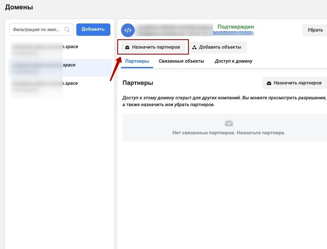Screen dimensions: 327x249
Task: Click the blue domain code icon
Action: point(128,30)
